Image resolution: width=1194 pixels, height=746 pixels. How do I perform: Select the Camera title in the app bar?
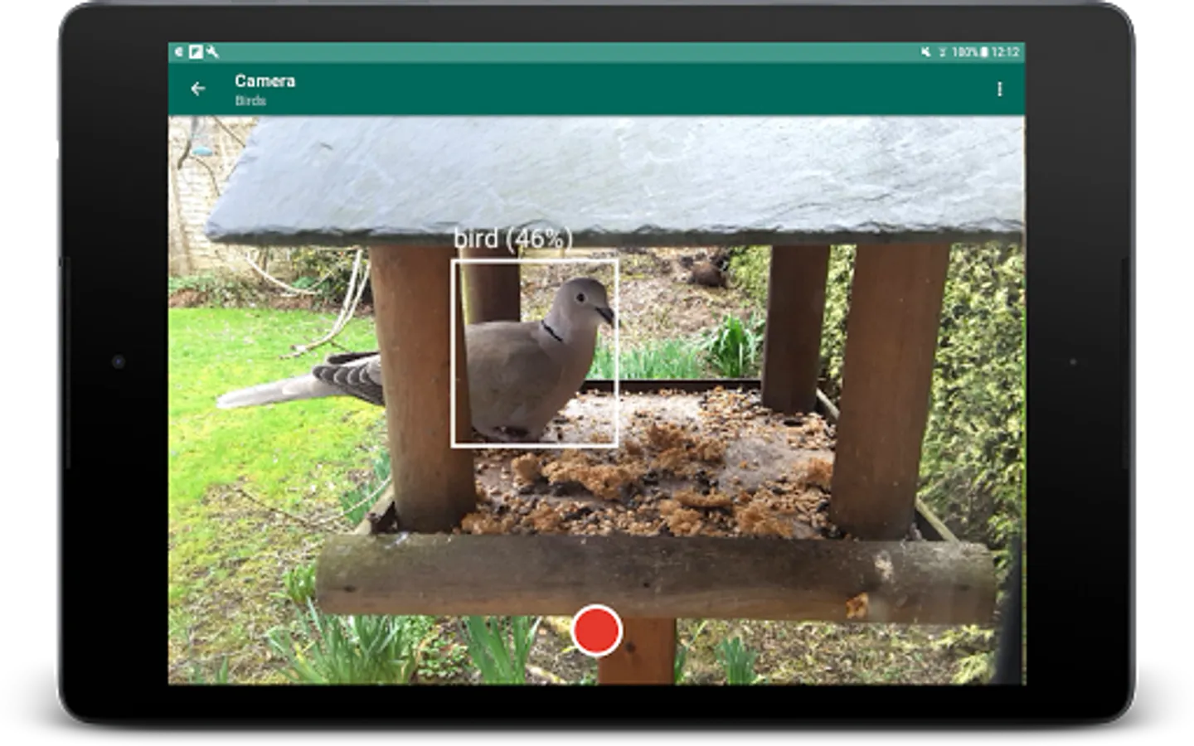tap(265, 82)
